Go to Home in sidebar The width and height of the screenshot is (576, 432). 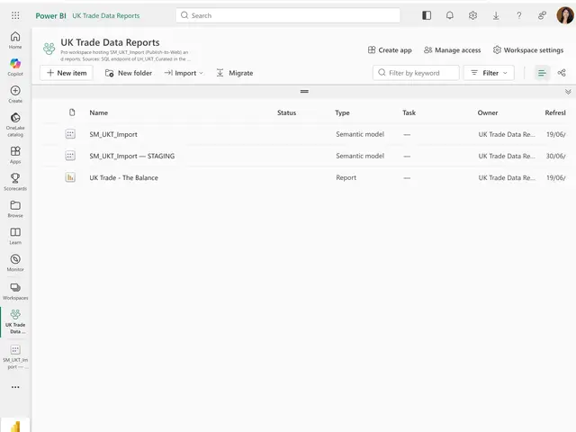15,40
